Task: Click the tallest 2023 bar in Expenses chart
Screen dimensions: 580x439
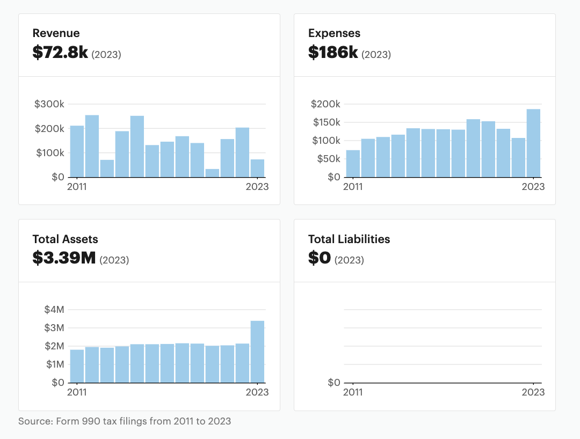Action: (533, 143)
